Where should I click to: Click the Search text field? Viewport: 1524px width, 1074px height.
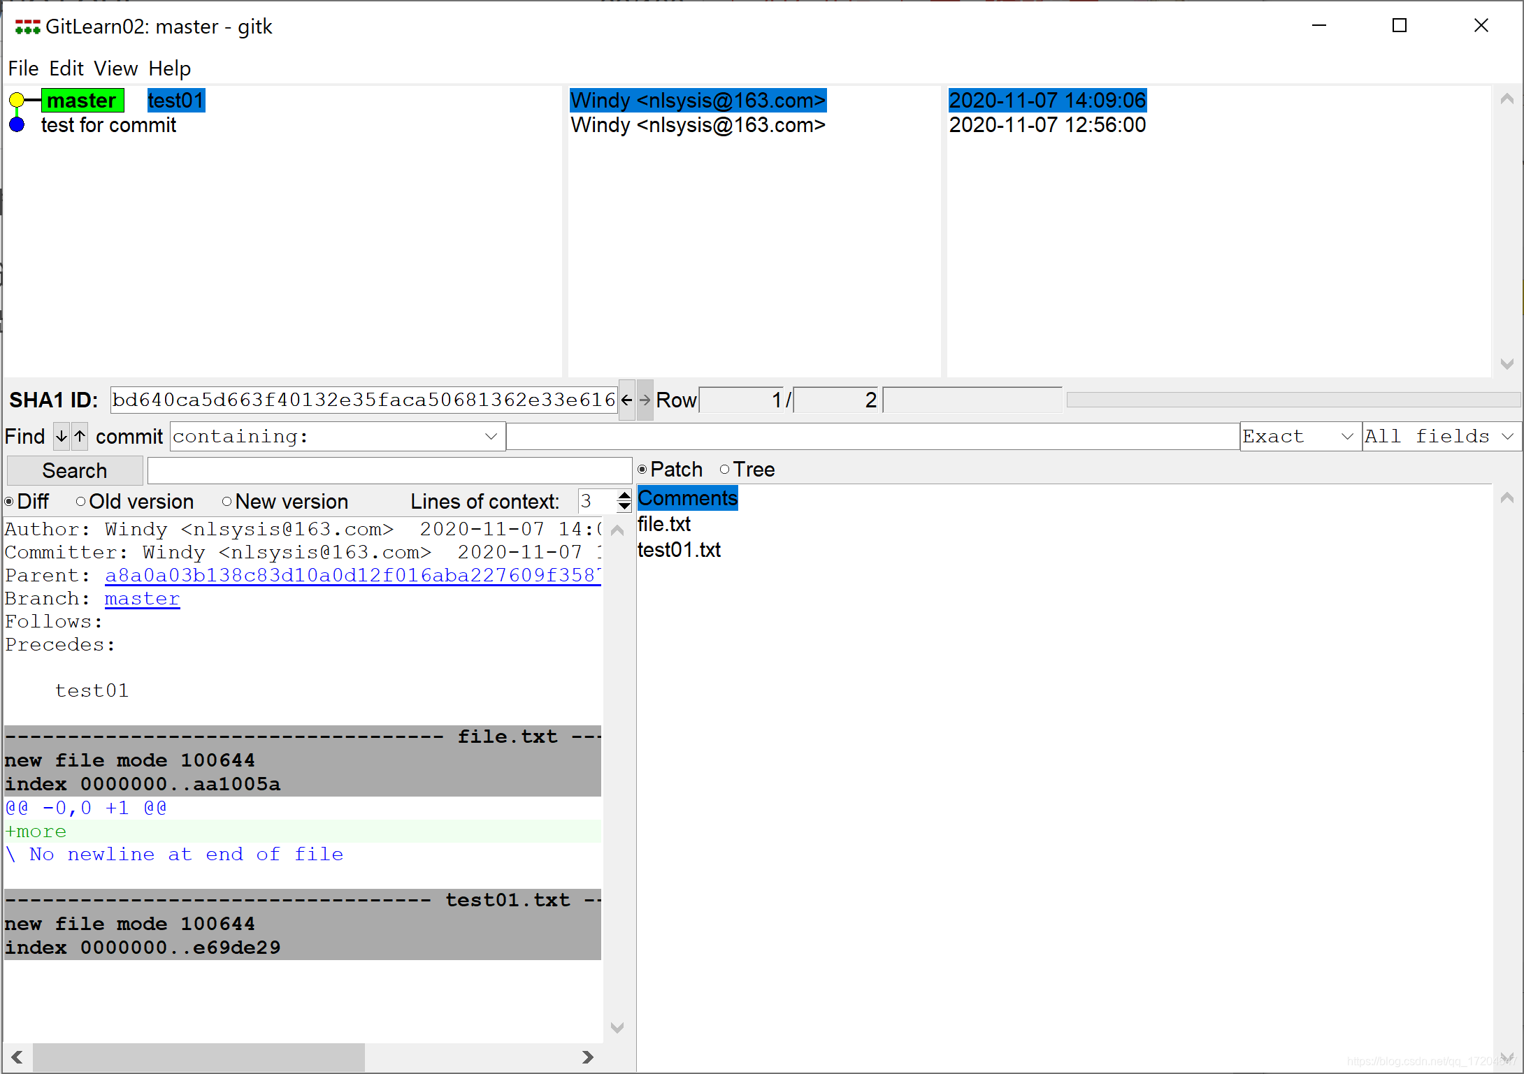pyautogui.click(x=390, y=470)
